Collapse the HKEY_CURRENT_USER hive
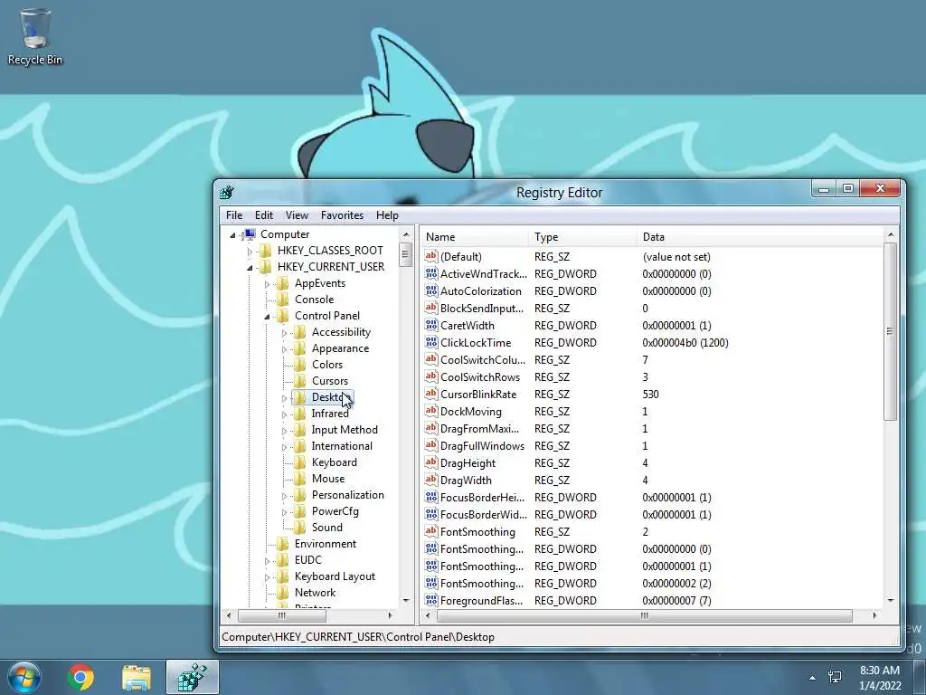The height and width of the screenshot is (695, 926). pos(250,268)
